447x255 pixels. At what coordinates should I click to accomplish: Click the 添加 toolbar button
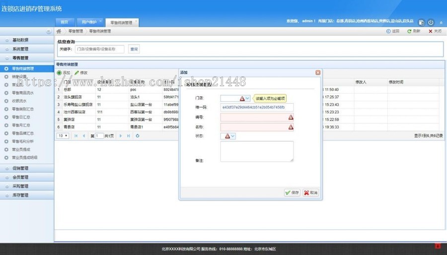(63, 73)
